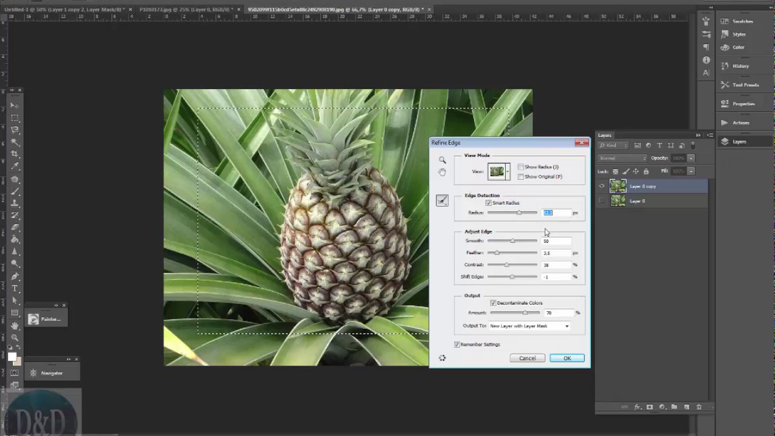Open the Character panel icon

click(x=706, y=73)
